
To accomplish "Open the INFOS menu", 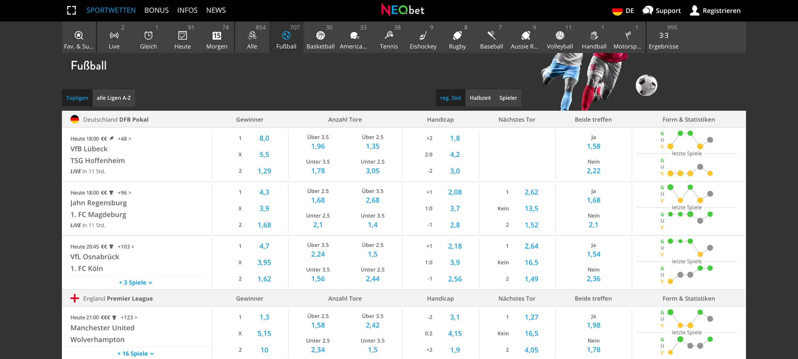I will 187,10.
